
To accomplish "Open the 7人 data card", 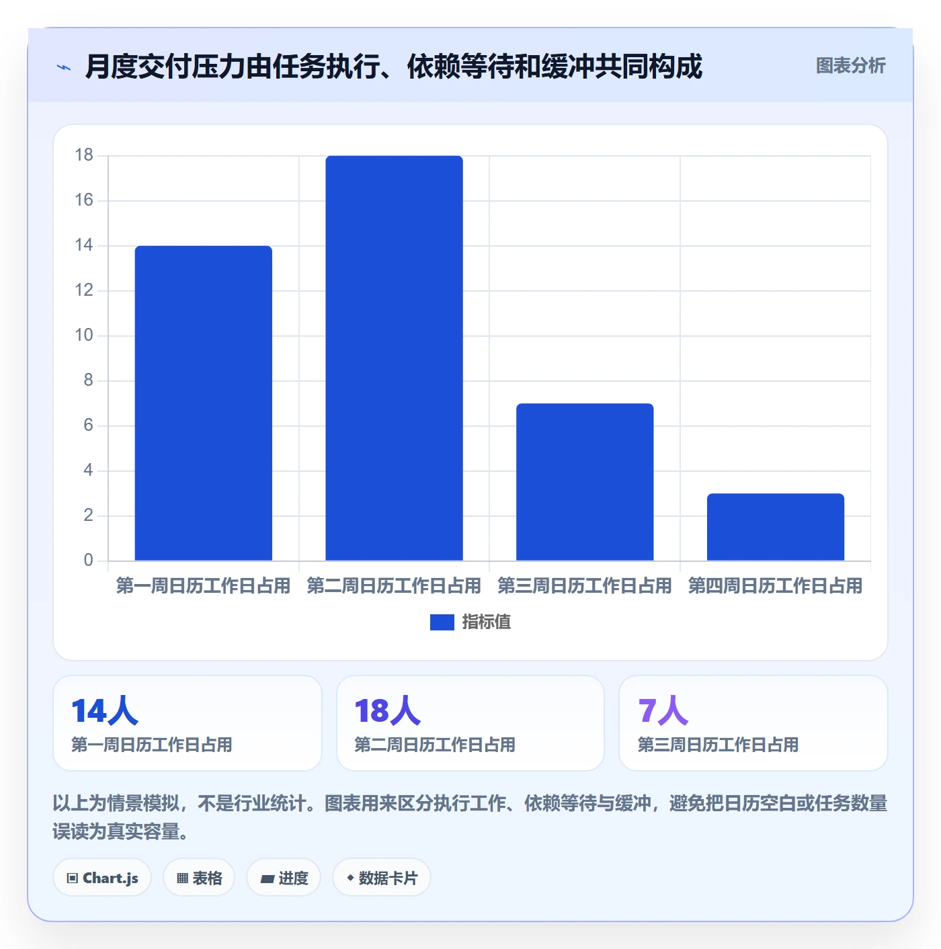I will point(753,723).
